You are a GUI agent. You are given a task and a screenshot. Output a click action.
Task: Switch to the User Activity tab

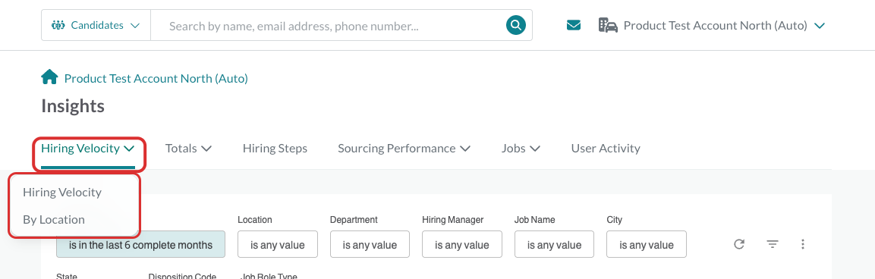tap(606, 149)
